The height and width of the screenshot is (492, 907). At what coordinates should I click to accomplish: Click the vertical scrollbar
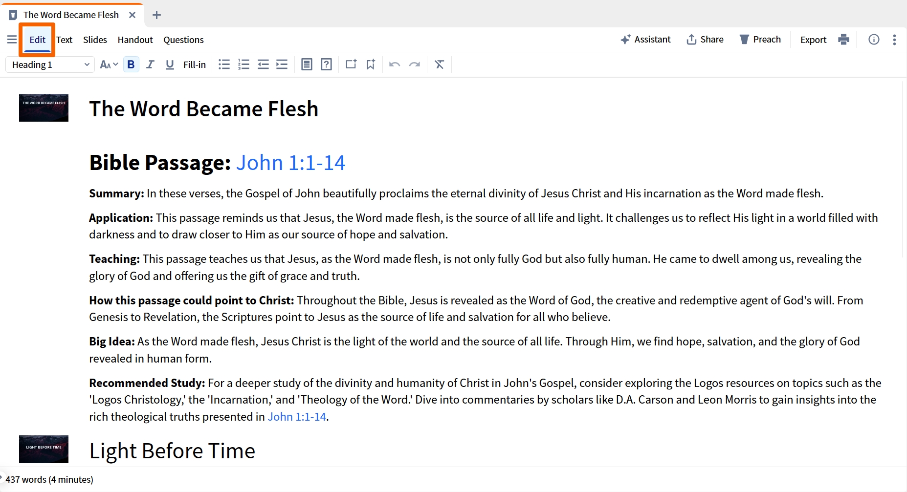point(903,169)
